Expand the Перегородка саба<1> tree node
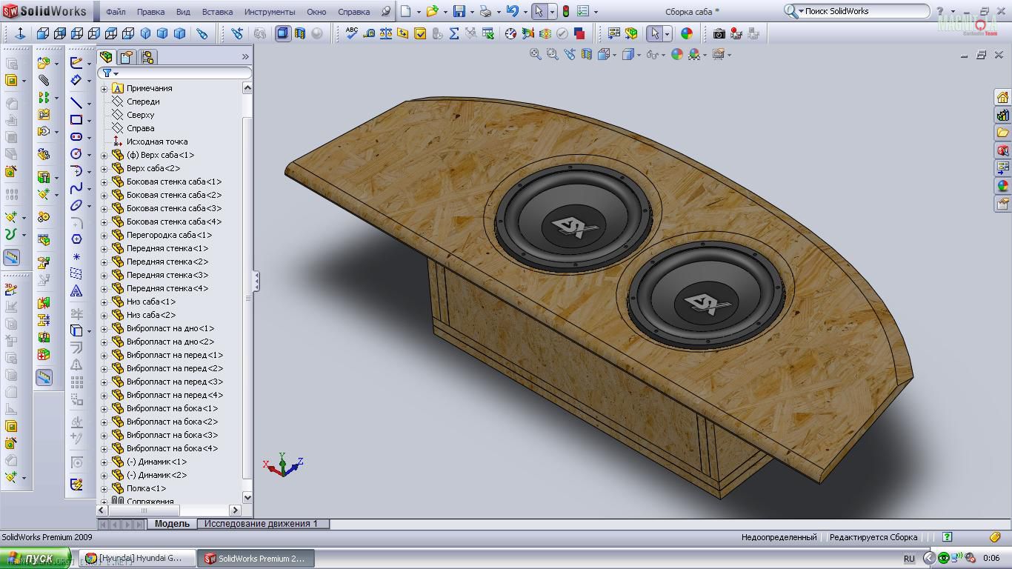The image size is (1012, 569). pyautogui.click(x=104, y=236)
